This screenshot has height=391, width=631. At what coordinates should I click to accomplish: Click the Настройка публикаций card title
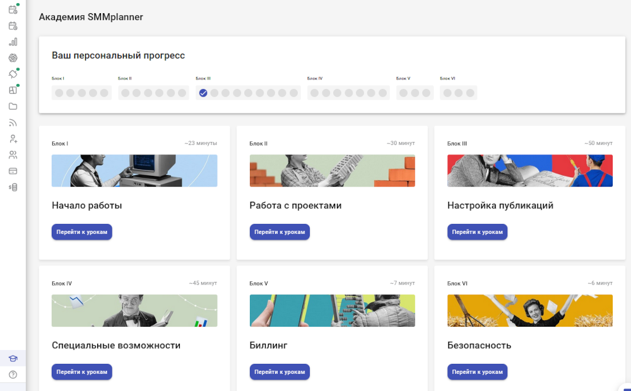pyautogui.click(x=500, y=206)
